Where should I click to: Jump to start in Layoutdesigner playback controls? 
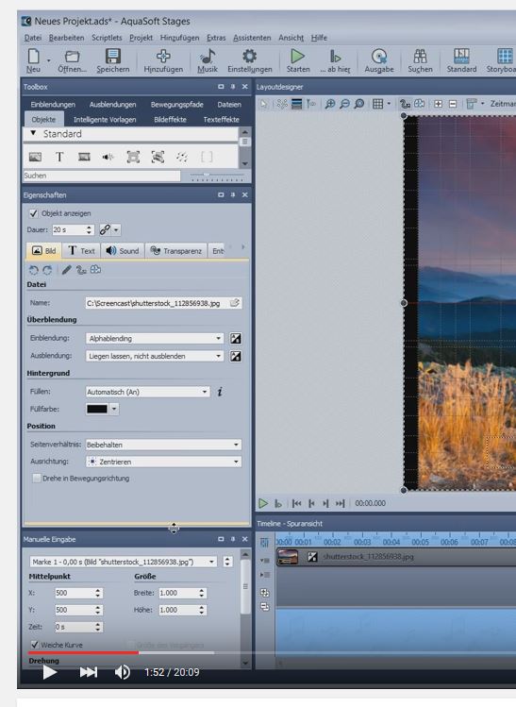pyautogui.click(x=296, y=503)
